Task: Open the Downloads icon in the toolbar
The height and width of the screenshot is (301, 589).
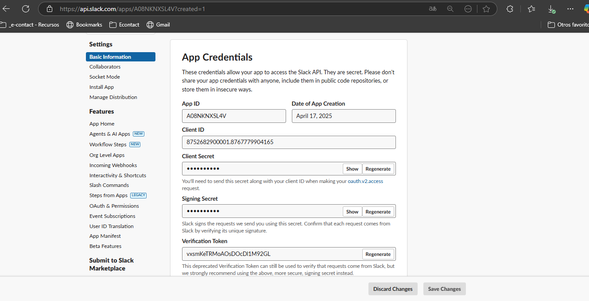Action: pos(551,8)
